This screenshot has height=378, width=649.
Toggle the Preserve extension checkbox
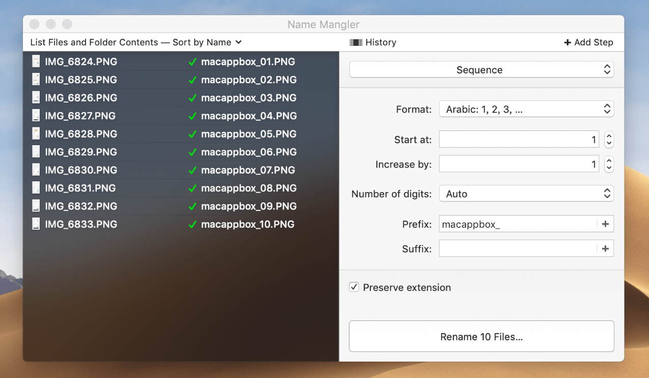[354, 287]
